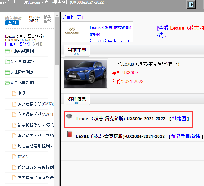Viewport: 204px width, 186px height.
Task: Click 折叠全部 to collapse all tree items
Action: click(x=47, y=19)
